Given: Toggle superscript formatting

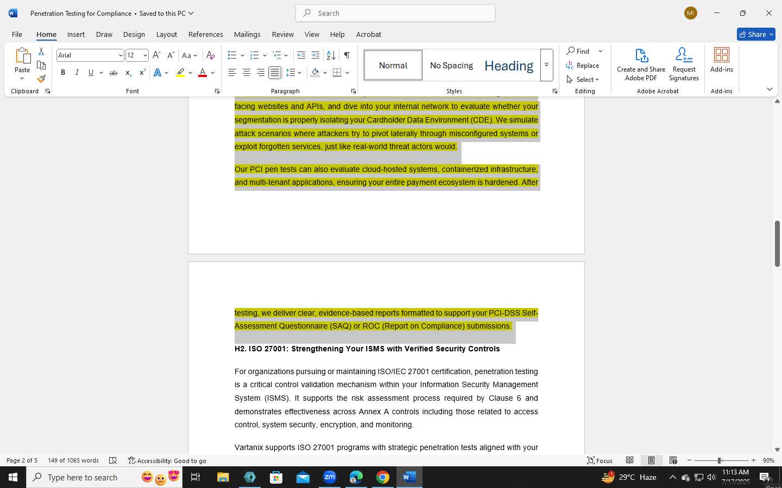Looking at the screenshot, I should (142, 73).
